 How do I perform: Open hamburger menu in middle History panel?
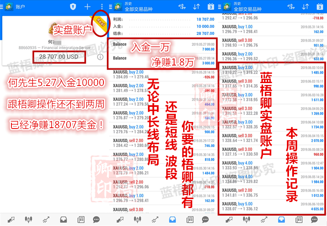pyautogui.click(x=110, y=7)
